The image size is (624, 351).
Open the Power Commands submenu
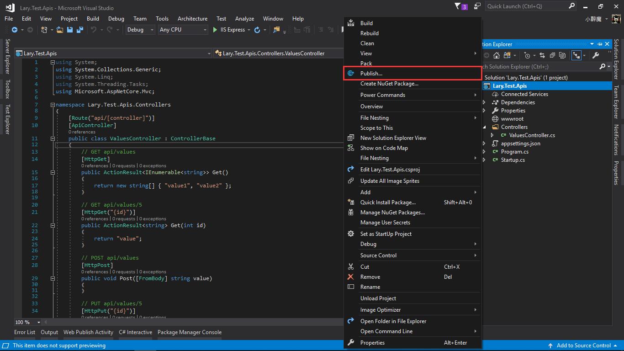[412, 95]
